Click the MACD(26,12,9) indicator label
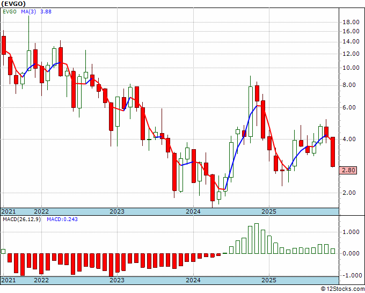Image resolution: width=365 pixels, height=293 pixels. pos(21,219)
